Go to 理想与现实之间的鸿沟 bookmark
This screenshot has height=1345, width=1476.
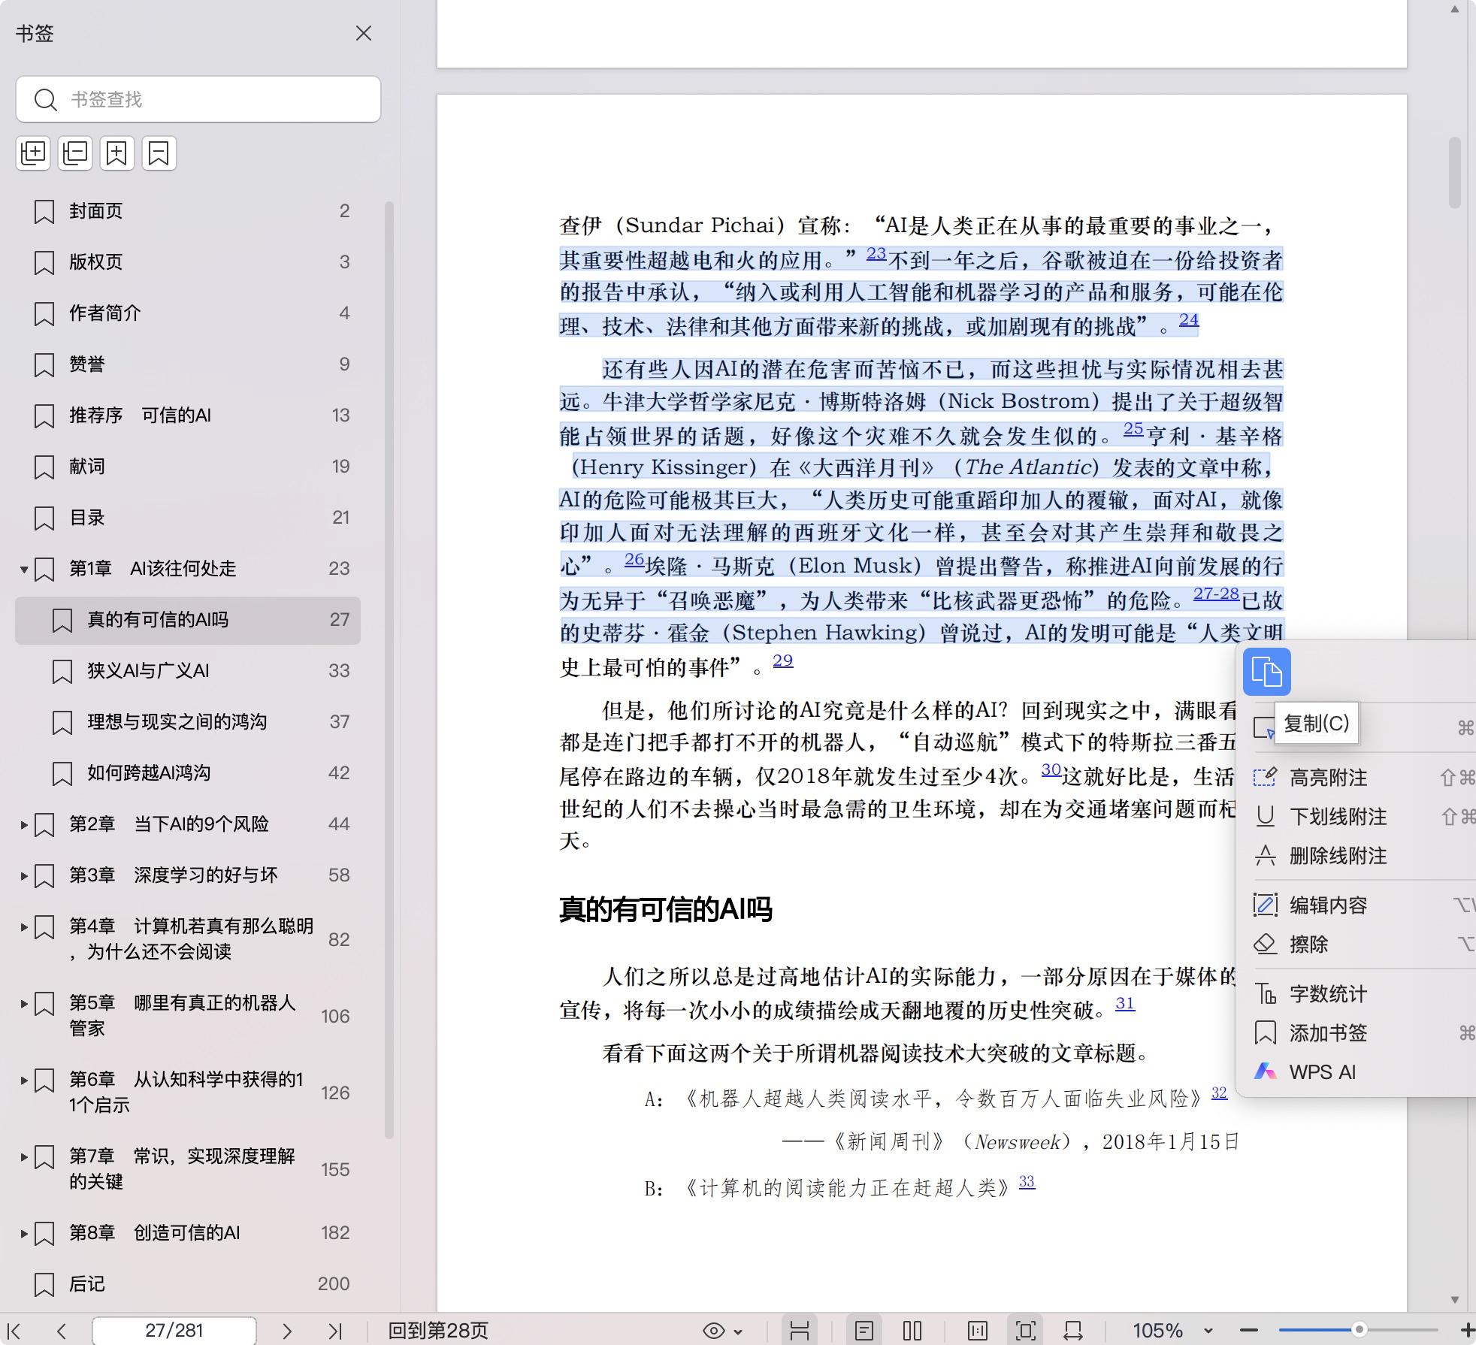tap(188, 722)
